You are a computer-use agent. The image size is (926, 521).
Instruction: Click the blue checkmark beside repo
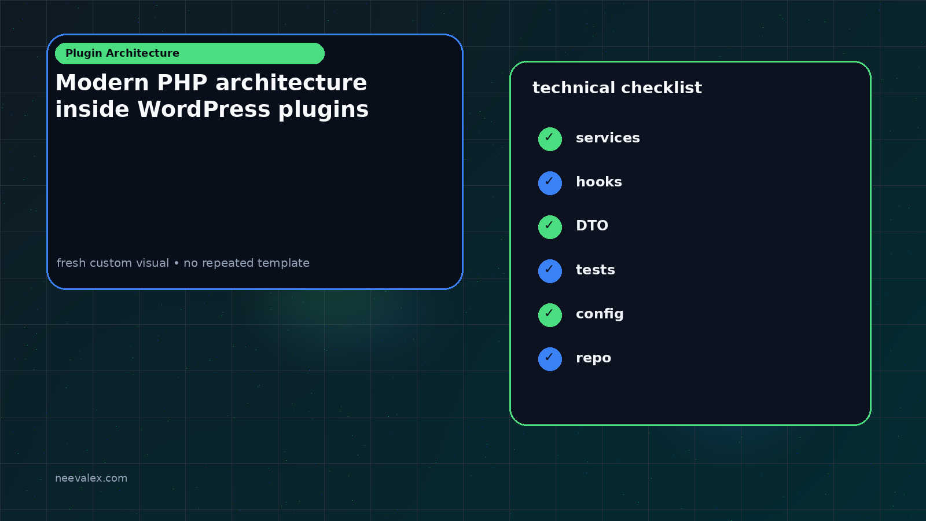(550, 359)
